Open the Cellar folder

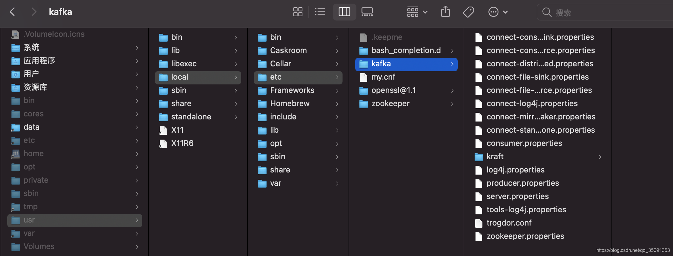point(298,64)
